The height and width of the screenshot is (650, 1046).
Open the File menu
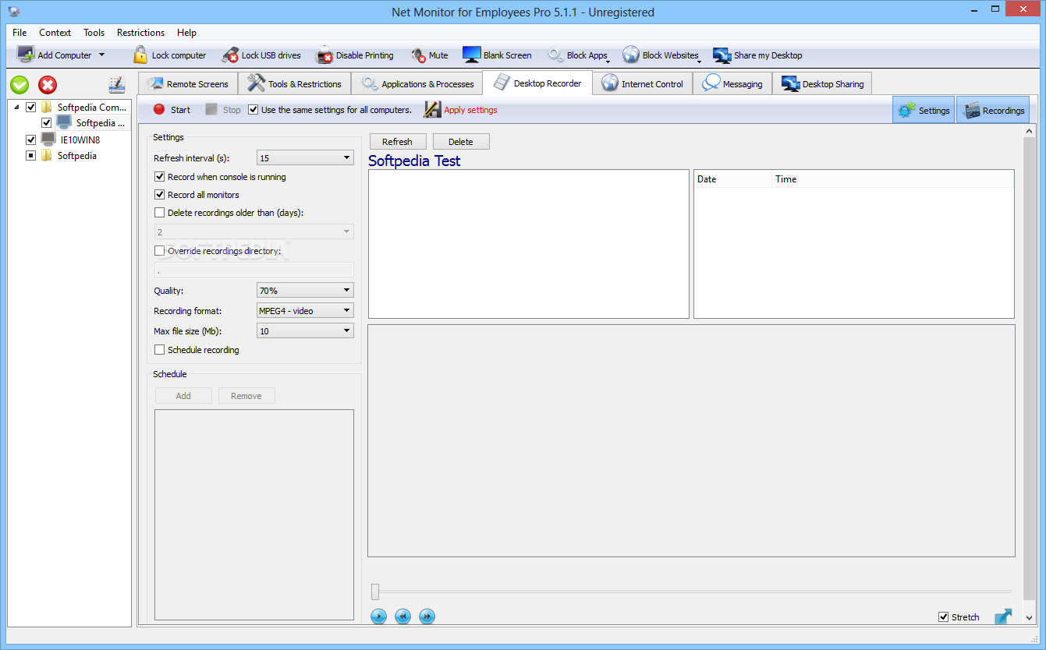click(x=20, y=33)
